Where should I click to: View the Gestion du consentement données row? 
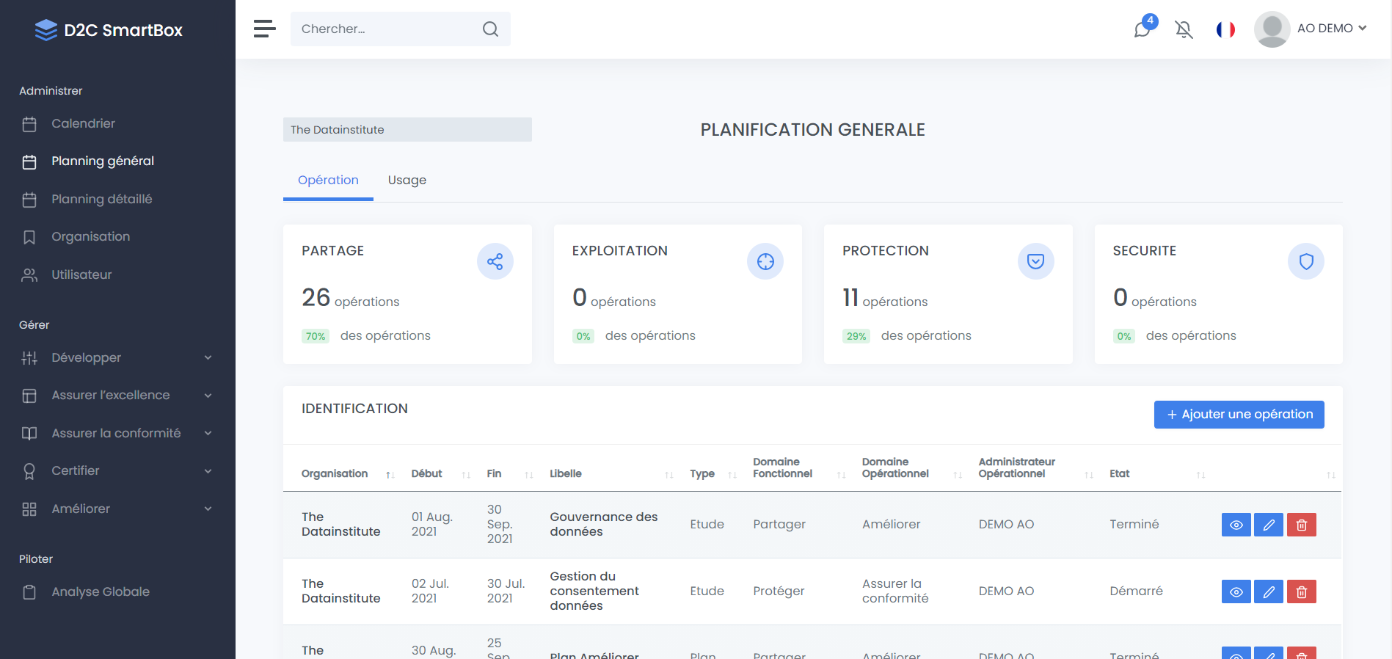coord(1236,591)
